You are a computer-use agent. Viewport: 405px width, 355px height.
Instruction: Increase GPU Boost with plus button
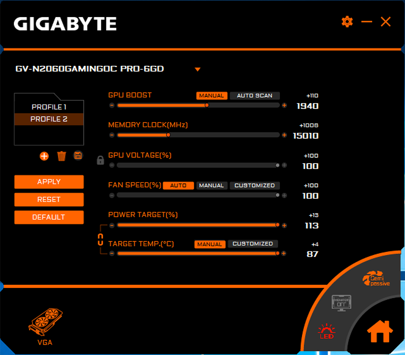284,105
